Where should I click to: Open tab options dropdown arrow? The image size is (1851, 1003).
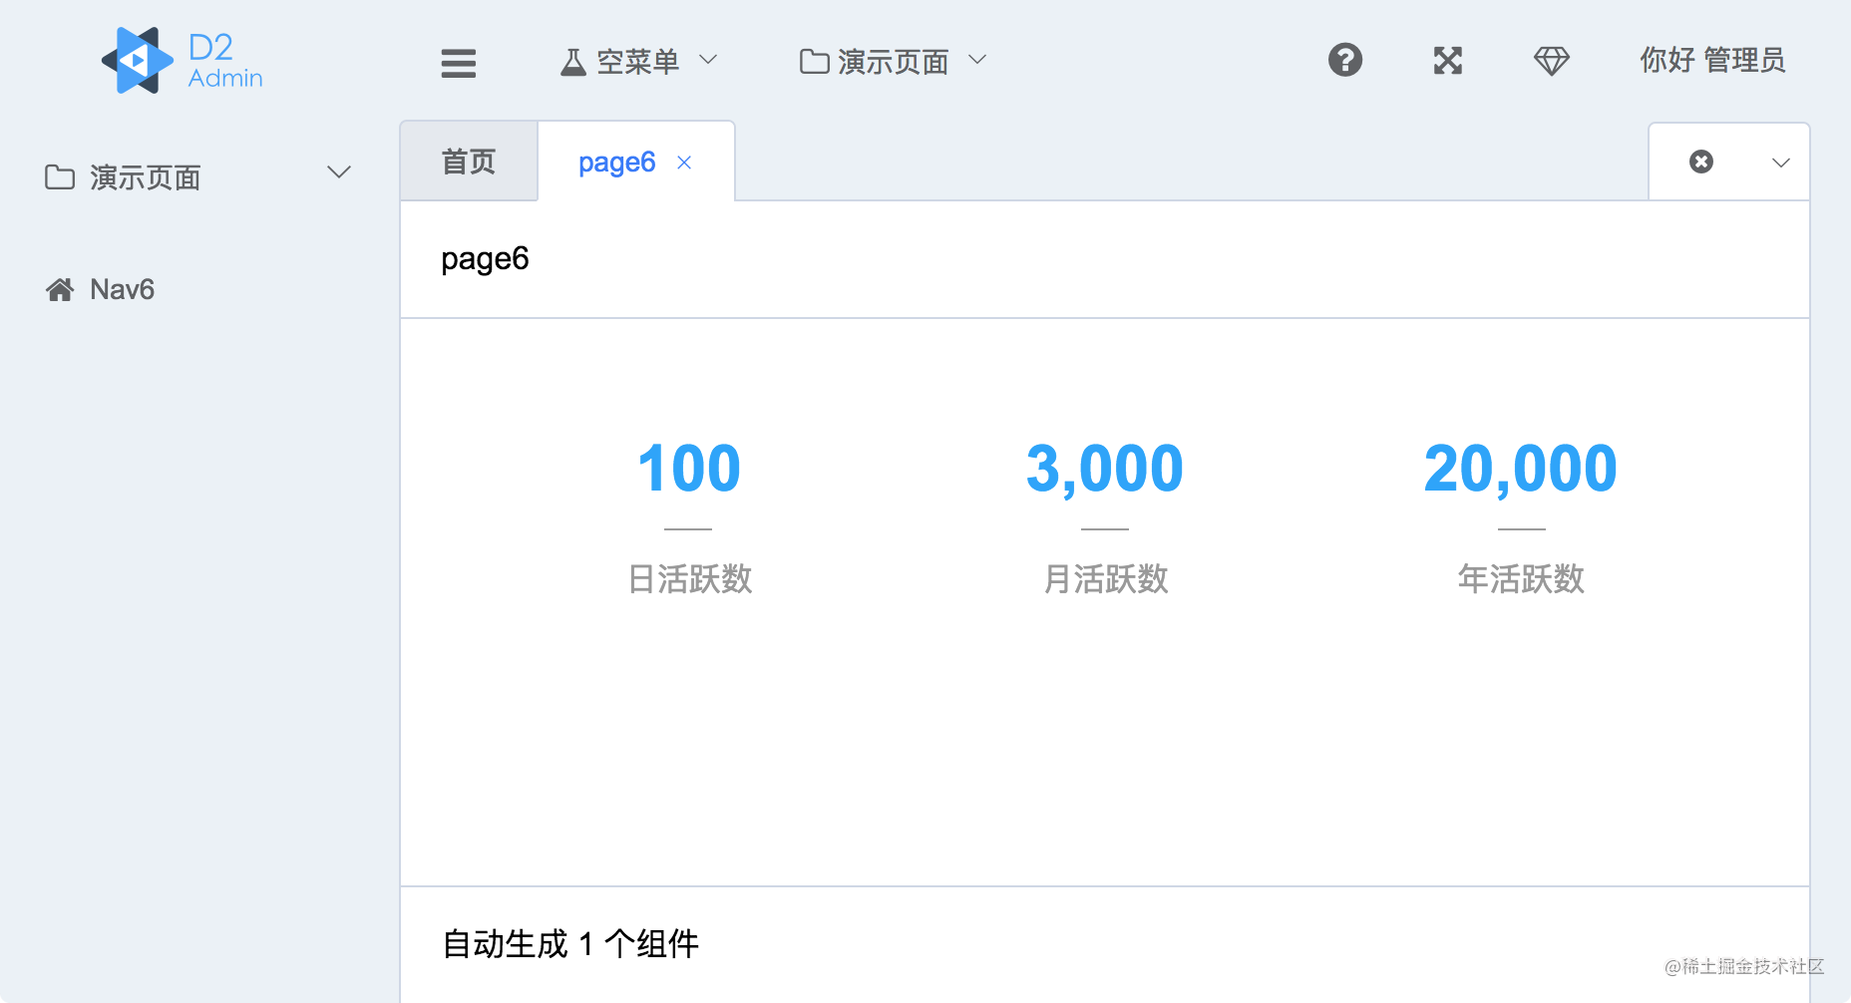[x=1781, y=163]
